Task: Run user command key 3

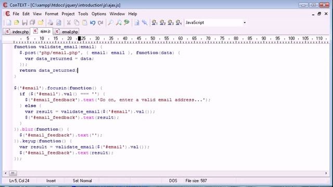Action: [x=171, y=22]
